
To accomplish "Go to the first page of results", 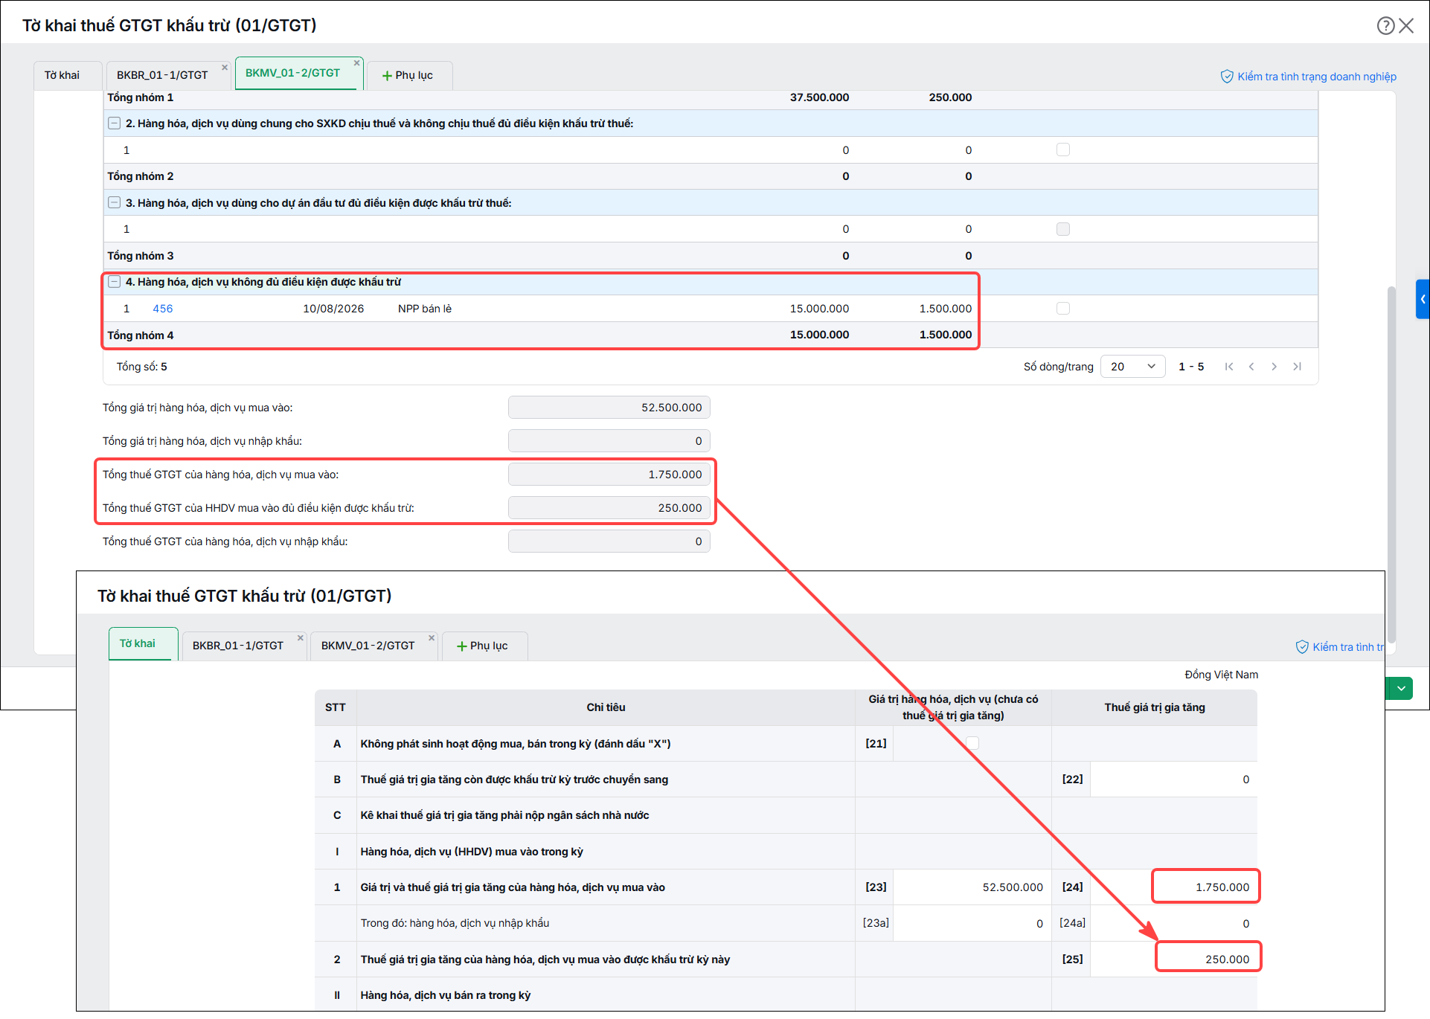I will (1229, 367).
